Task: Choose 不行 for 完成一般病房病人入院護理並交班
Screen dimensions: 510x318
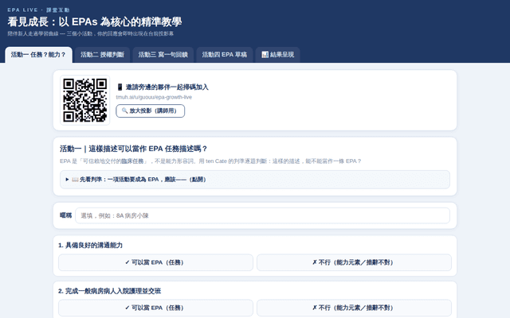Action: 354,308
